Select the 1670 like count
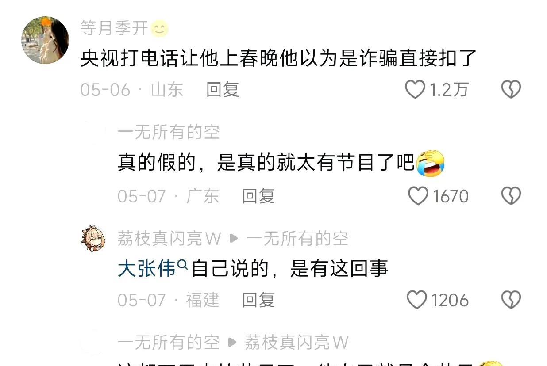 [450, 196]
